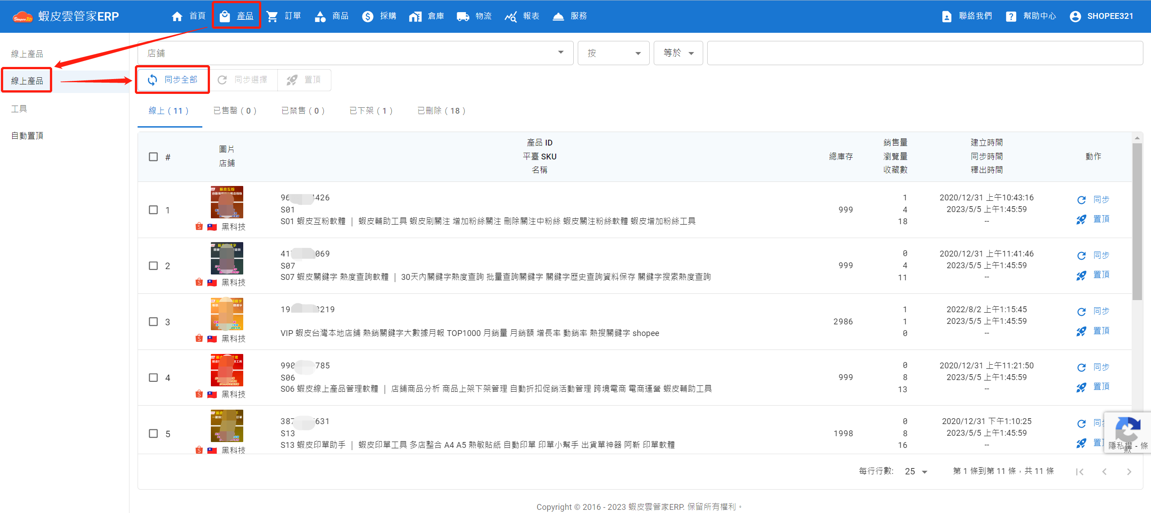1151x513 pixels.
Task: Click product name starting with S13 蝦皮印單助手
Action: tap(477, 445)
